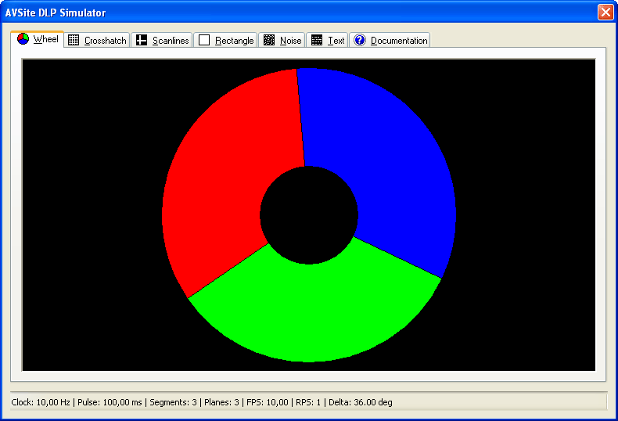Show the Noise test pattern tab
This screenshot has width=618, height=421.
pos(290,41)
